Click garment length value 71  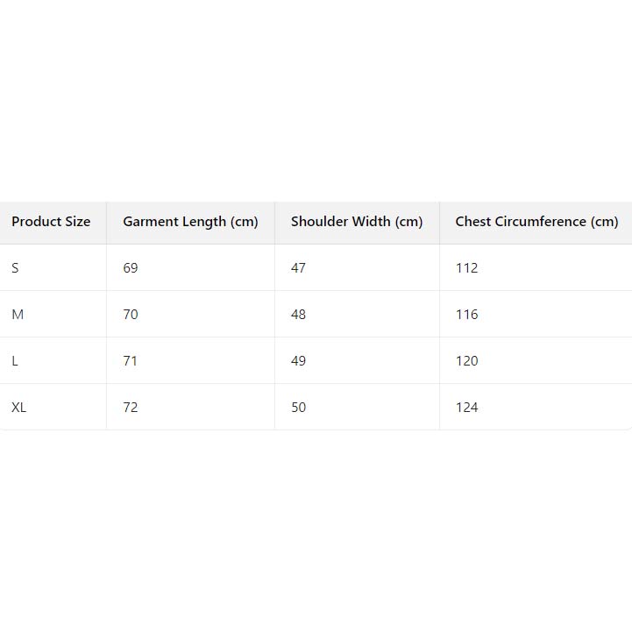pyautogui.click(x=131, y=361)
